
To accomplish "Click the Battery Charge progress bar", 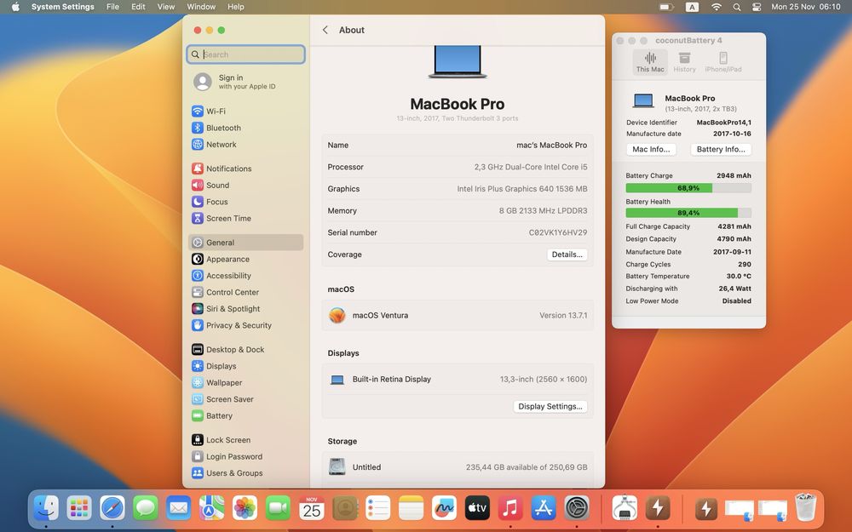I will click(688, 188).
